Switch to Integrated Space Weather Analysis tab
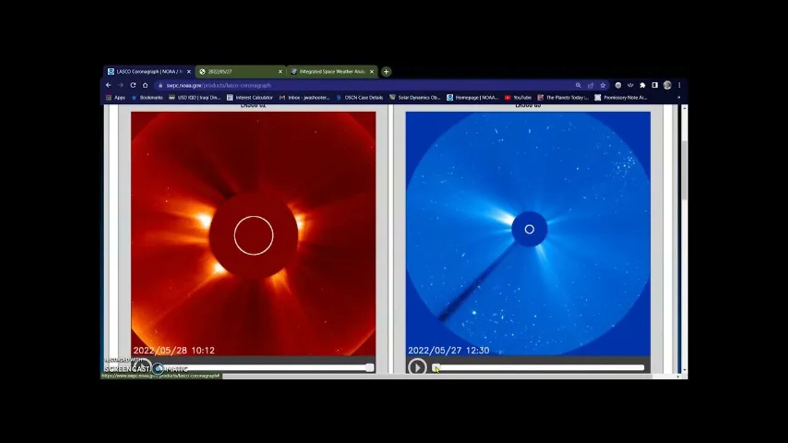788x443 pixels. pyautogui.click(x=332, y=71)
